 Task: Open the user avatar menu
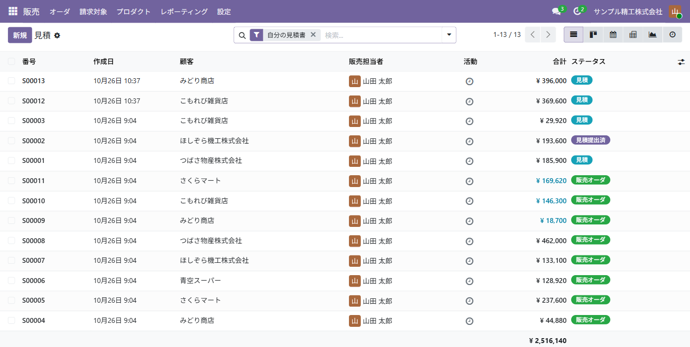[x=675, y=11]
